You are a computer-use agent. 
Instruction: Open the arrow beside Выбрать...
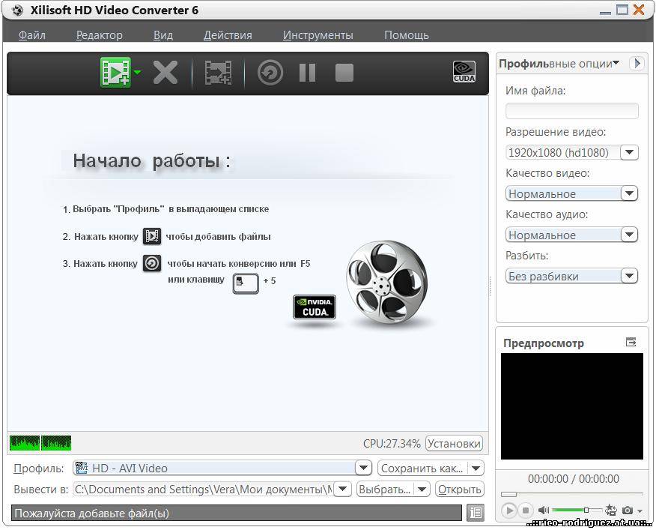tap(422, 489)
